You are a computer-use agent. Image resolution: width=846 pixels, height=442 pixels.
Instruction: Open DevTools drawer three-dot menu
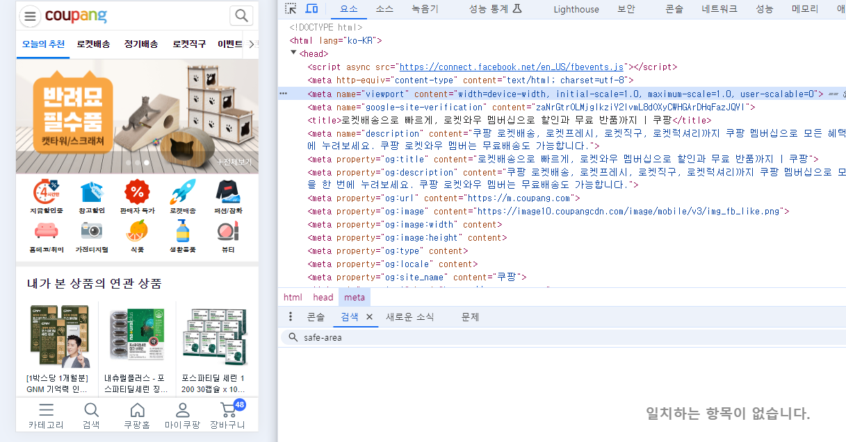pyautogui.click(x=291, y=316)
